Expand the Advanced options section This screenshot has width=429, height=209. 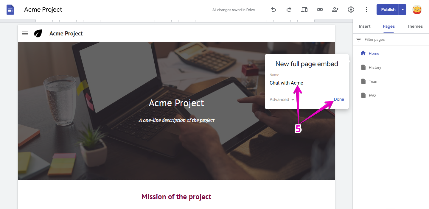coord(282,100)
